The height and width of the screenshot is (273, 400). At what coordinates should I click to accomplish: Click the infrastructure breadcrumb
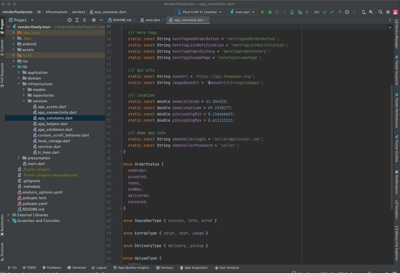coord(57,12)
